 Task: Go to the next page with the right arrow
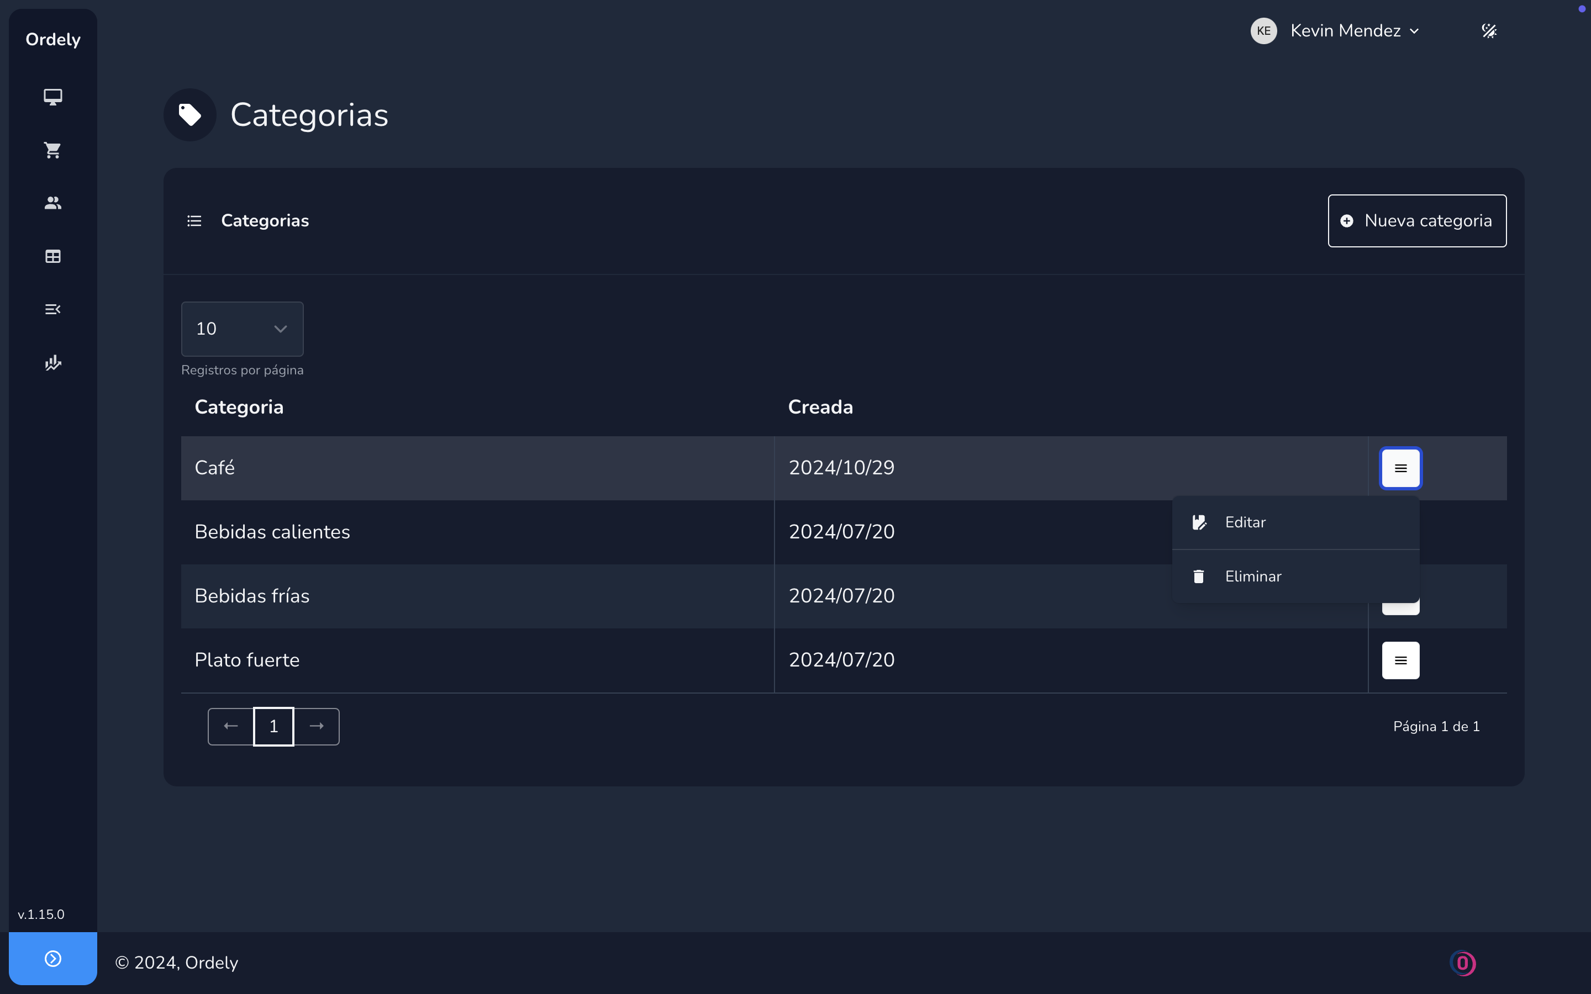(317, 726)
